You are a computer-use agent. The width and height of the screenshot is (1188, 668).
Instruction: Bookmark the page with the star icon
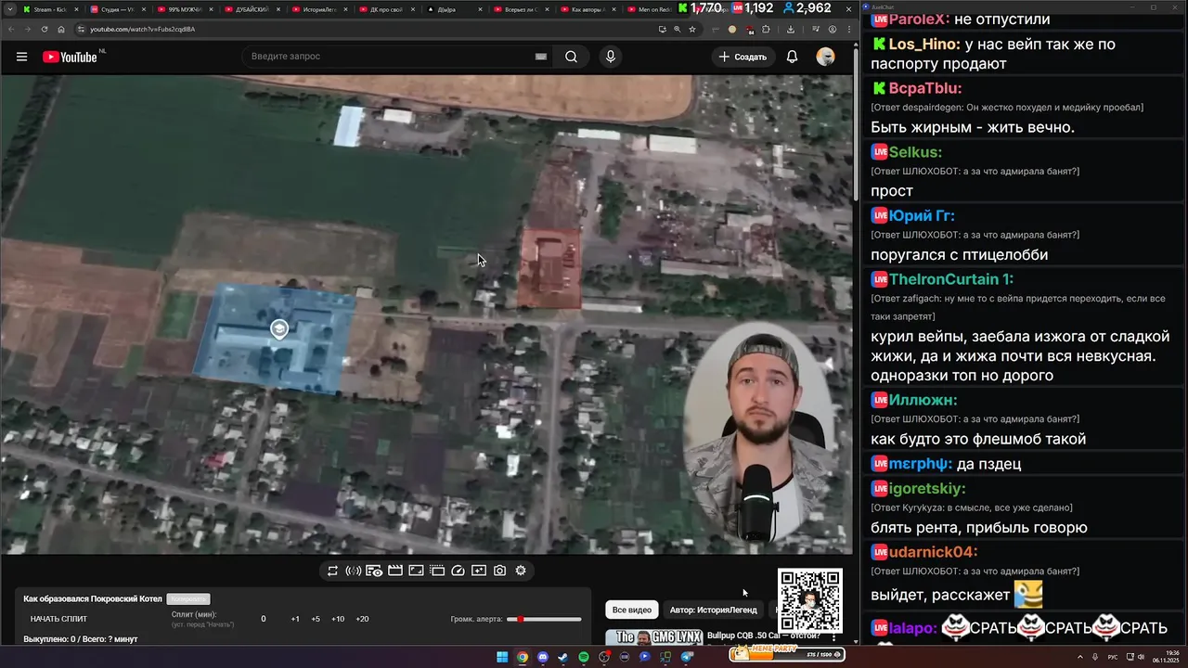click(x=692, y=29)
